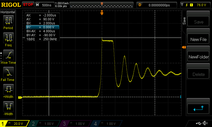Select the Freq measurement icon
Screen dimensions: 212x127
[x=8, y=38]
